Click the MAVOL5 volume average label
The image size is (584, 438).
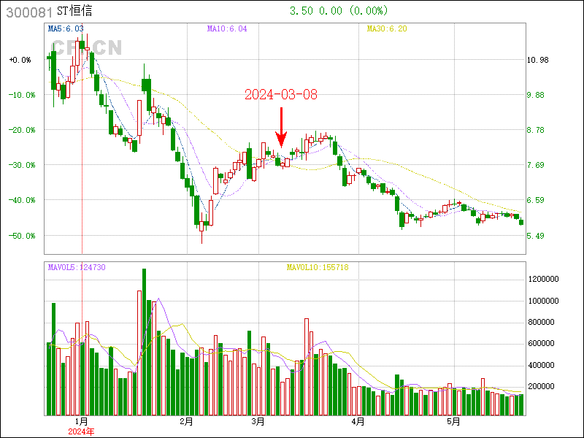[x=77, y=268]
